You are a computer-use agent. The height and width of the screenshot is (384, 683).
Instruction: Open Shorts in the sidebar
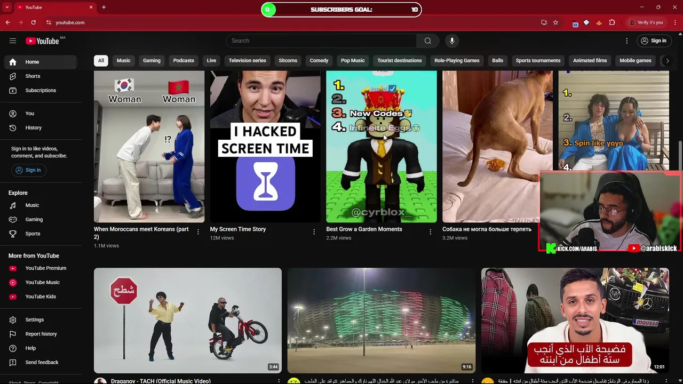[41, 76]
